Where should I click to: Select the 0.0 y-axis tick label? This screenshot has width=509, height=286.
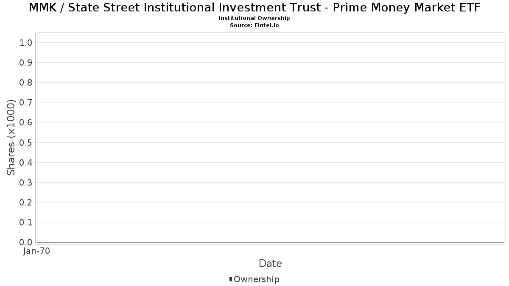26,242
